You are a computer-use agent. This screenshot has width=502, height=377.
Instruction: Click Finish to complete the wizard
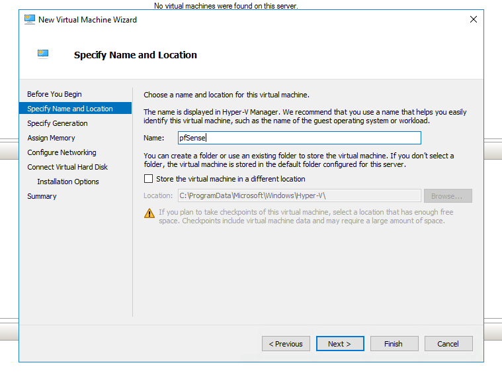tap(393, 344)
